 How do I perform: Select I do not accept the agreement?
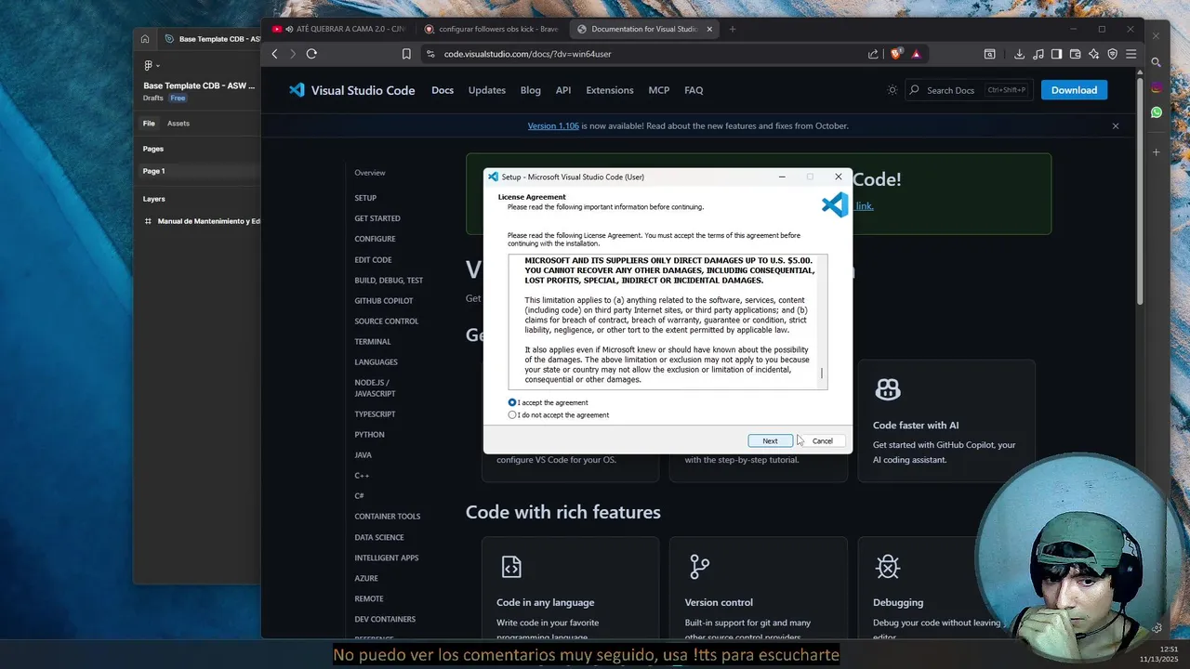(x=559, y=415)
